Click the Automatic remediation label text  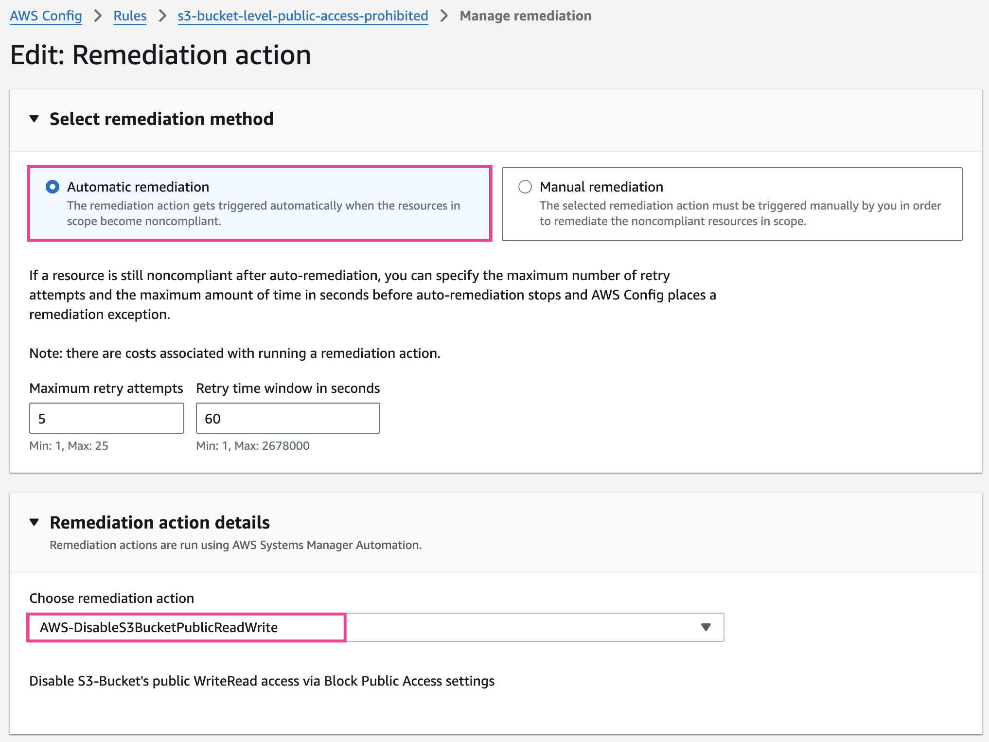138,187
